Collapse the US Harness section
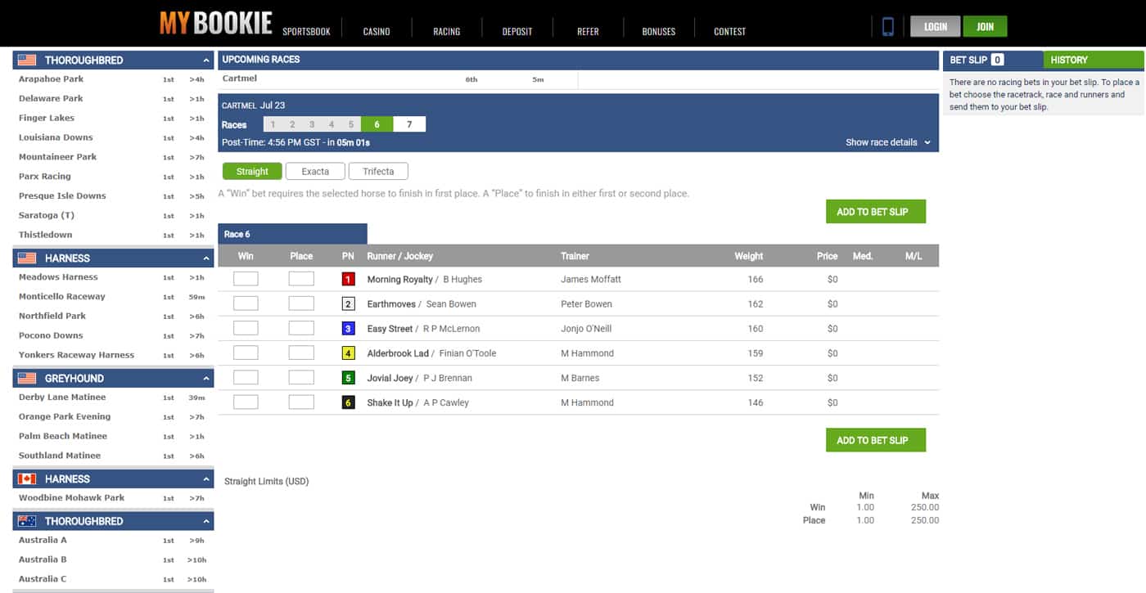This screenshot has width=1146, height=593. click(x=206, y=258)
